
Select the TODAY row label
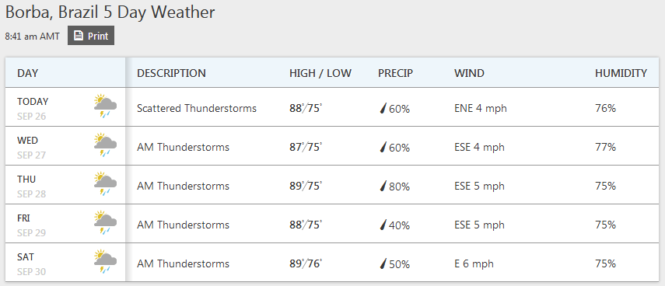coord(33,102)
